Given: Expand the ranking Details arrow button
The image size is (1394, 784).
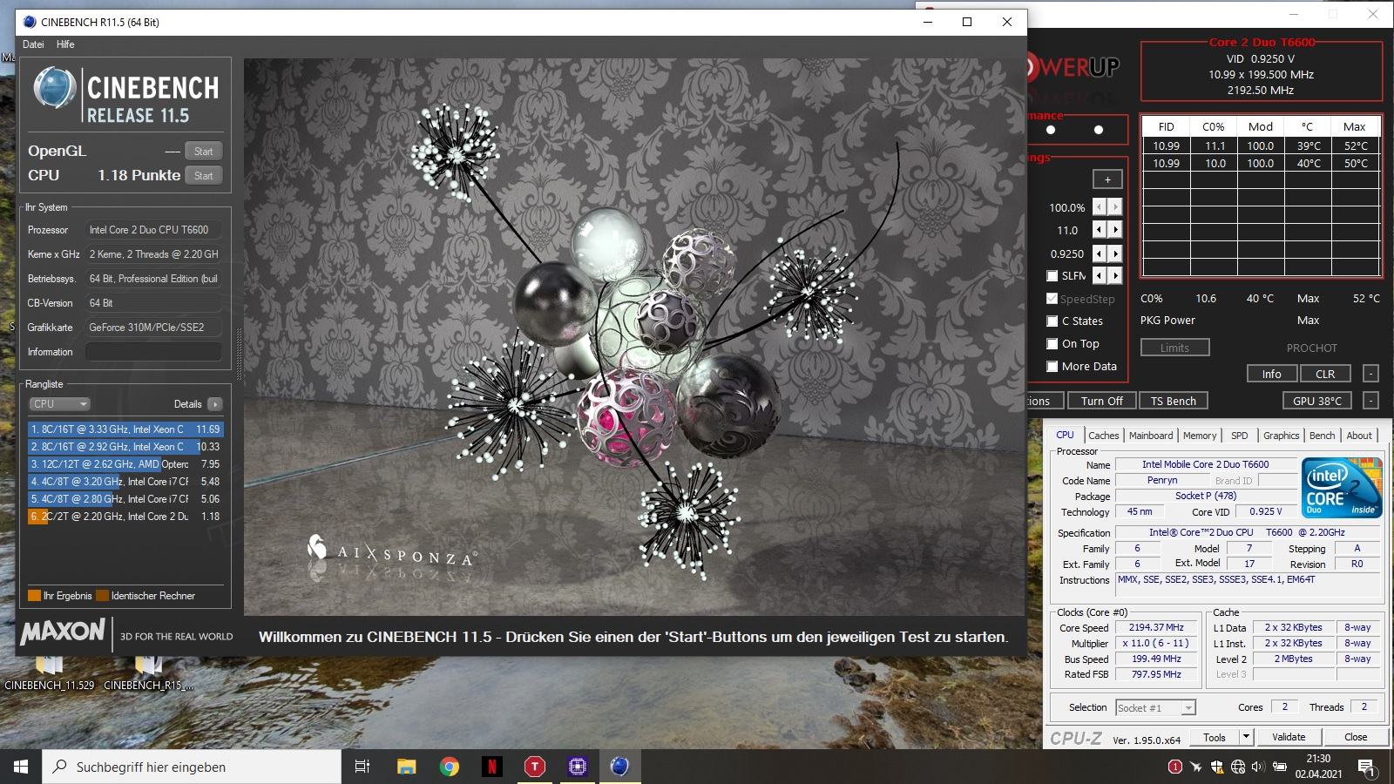Looking at the screenshot, I should (x=215, y=404).
